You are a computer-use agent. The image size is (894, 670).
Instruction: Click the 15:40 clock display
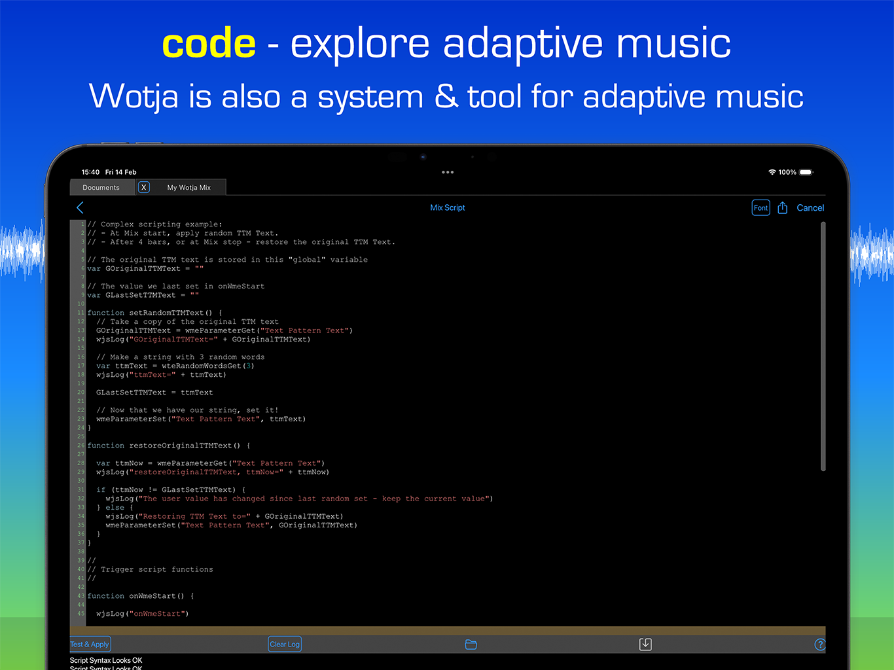(x=90, y=172)
